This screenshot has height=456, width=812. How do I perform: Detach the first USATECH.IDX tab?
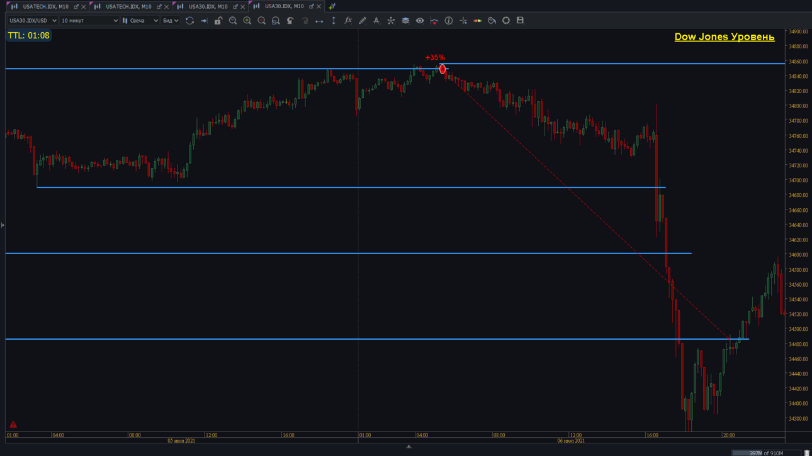click(x=76, y=7)
